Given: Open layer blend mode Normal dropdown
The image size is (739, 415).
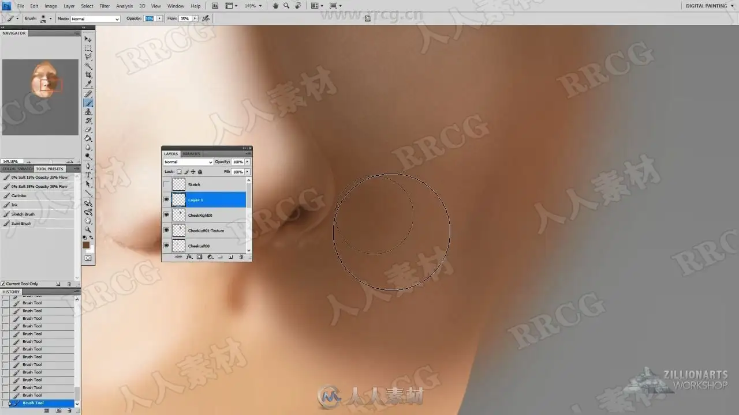Looking at the screenshot, I should [x=189, y=162].
